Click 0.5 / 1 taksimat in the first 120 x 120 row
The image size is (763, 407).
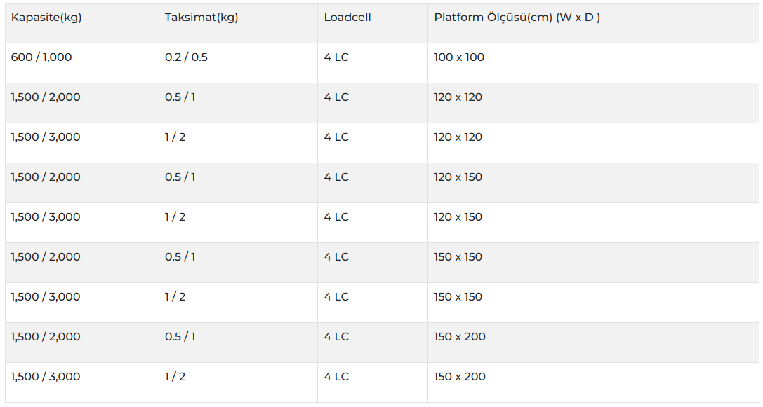pyautogui.click(x=180, y=97)
